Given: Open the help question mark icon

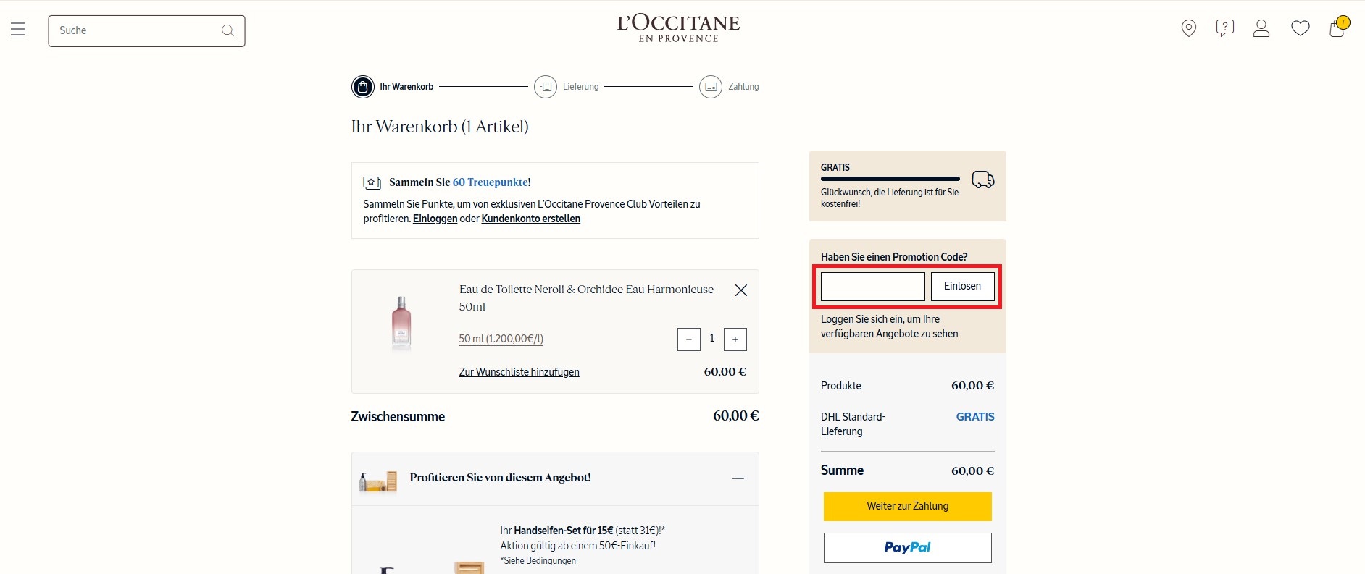Looking at the screenshot, I should (1225, 28).
